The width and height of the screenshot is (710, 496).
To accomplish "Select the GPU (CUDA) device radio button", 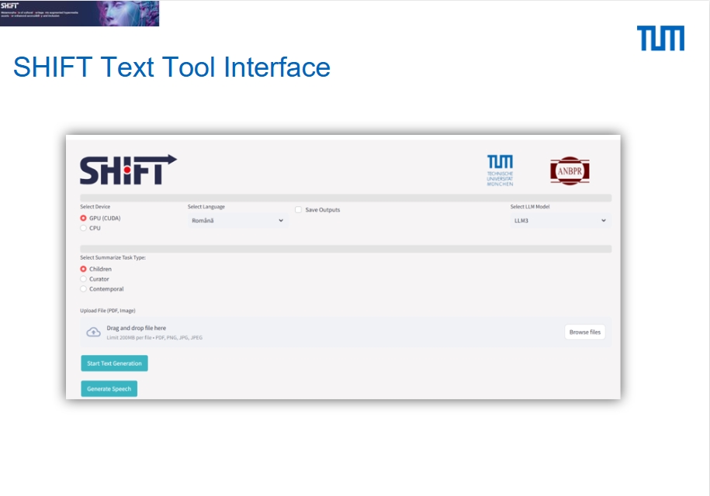I will coord(83,218).
